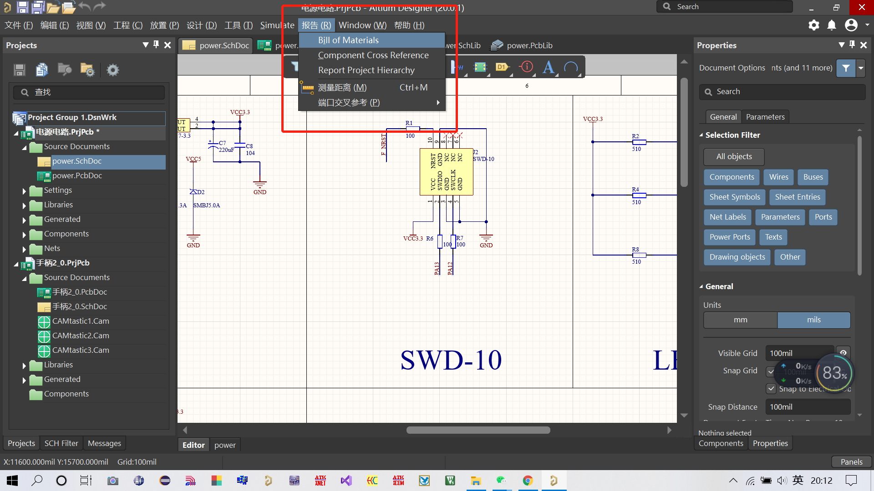874x491 pixels.
Task: Select the Place Sheet Symbol tool
Action: (x=480, y=67)
